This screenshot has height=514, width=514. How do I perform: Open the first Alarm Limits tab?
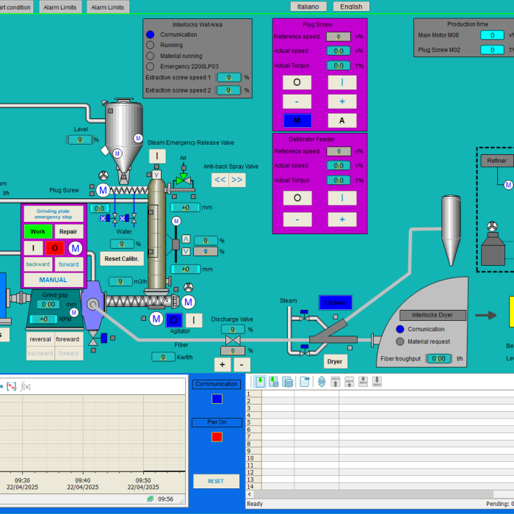coord(59,7)
